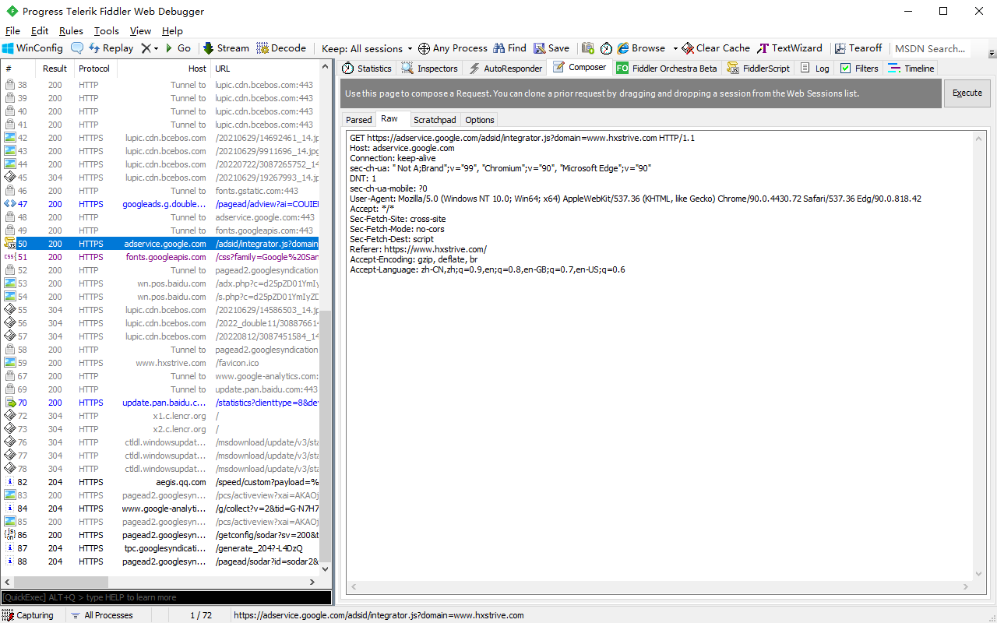997x623 pixels.
Task: Open the TextWizard tool
Action: tap(790, 48)
